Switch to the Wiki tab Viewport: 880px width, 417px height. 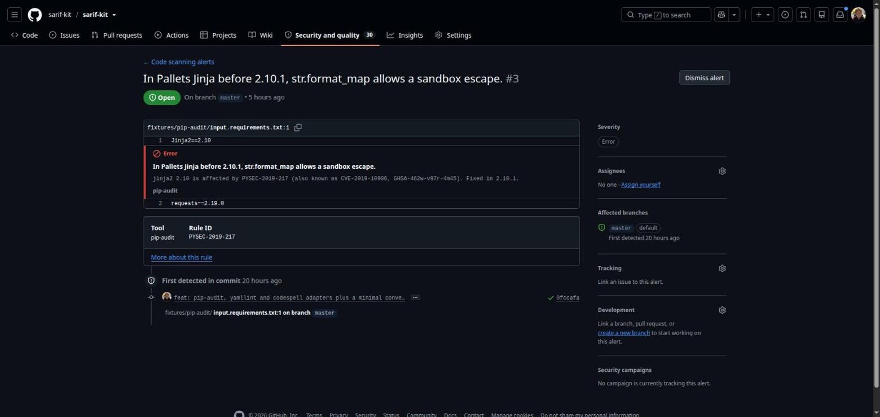click(x=261, y=35)
